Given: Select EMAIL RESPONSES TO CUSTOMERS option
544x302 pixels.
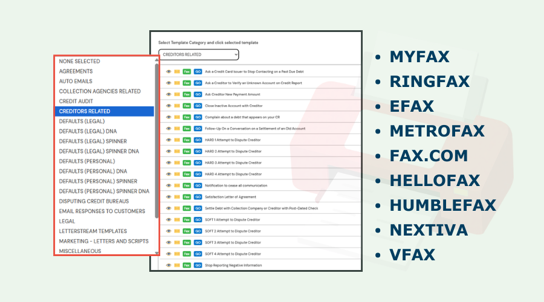Looking at the screenshot, I should 105,211.
